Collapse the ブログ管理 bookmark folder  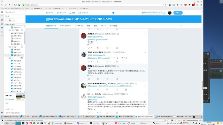click(8, 30)
